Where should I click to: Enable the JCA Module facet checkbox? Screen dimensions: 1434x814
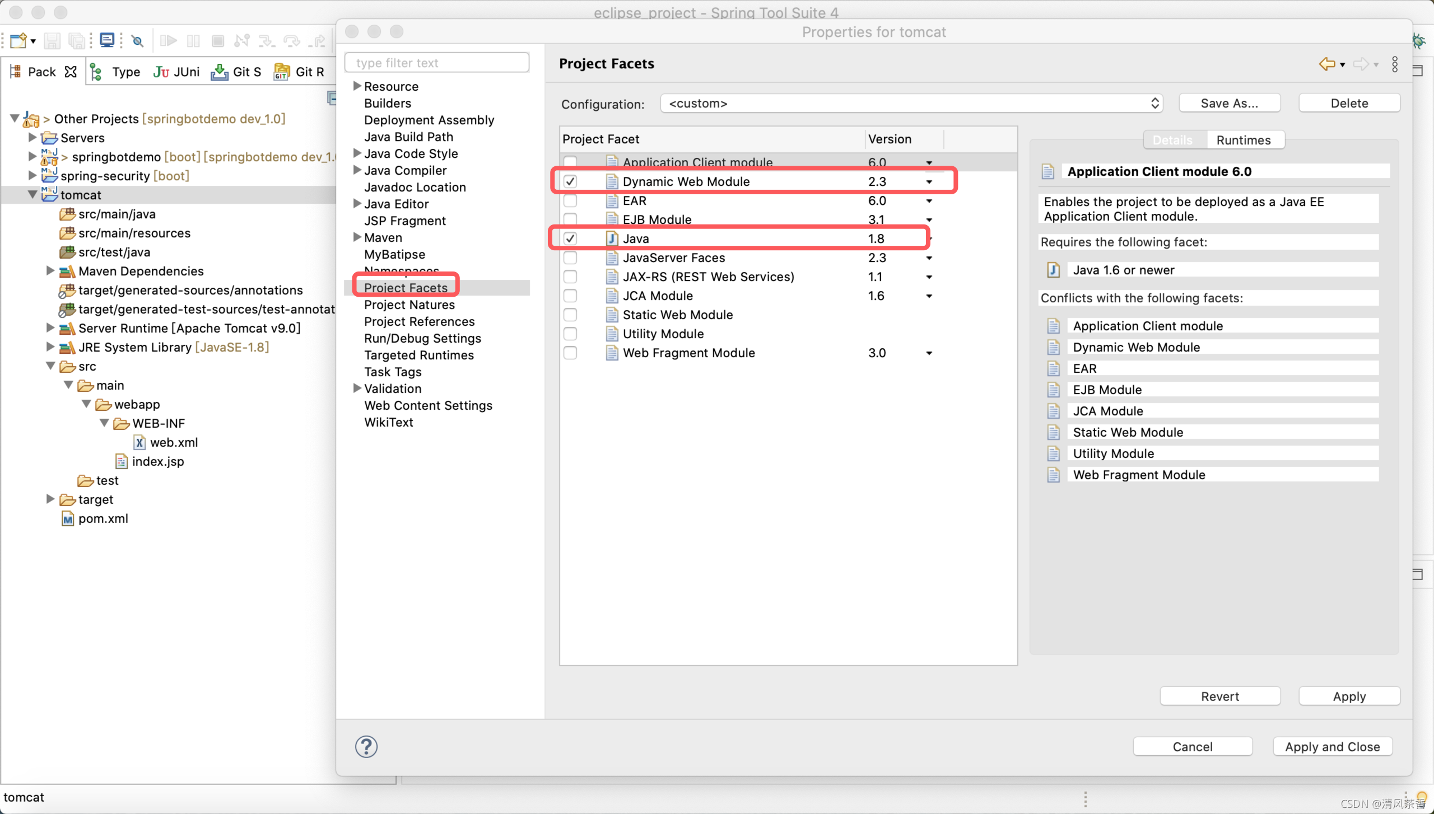(570, 295)
